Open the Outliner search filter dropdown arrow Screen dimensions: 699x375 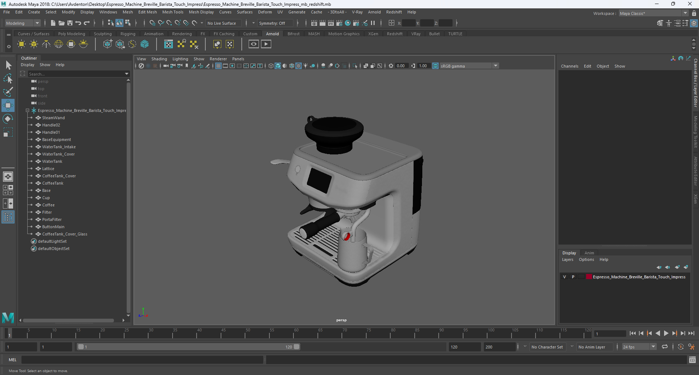point(127,74)
